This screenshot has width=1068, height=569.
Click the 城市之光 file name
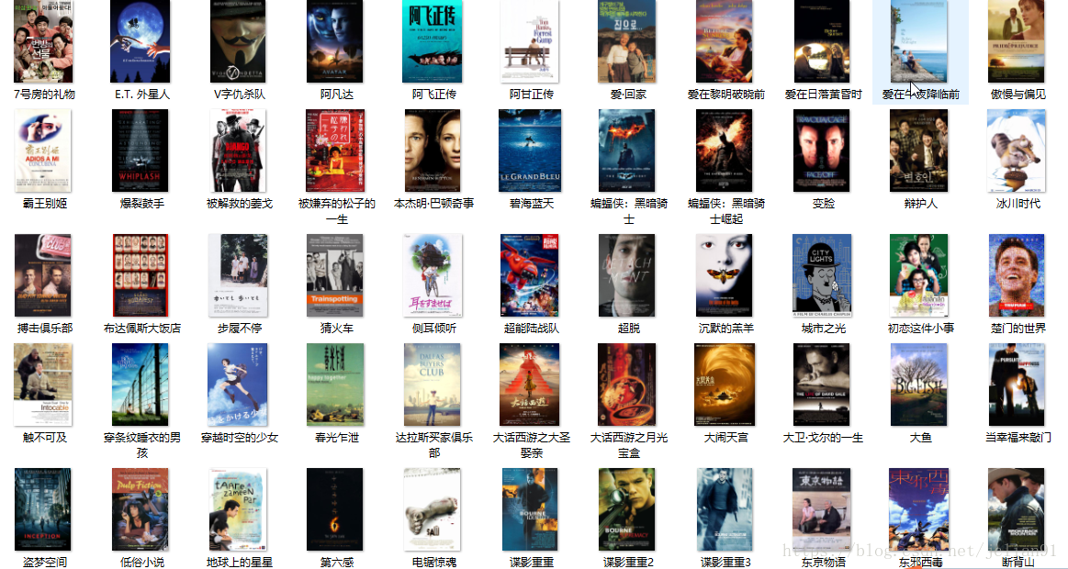(824, 328)
